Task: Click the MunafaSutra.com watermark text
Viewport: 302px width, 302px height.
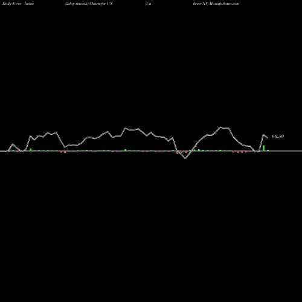Action: pyautogui.click(x=224, y=4)
